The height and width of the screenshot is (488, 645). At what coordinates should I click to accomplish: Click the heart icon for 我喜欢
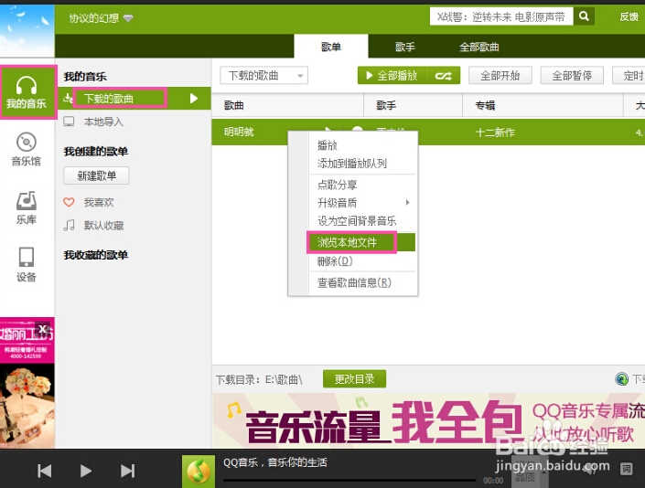[x=69, y=202]
